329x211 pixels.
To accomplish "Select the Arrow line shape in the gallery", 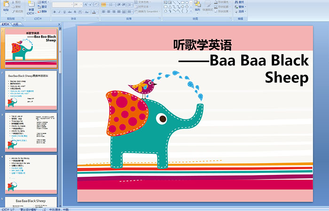I will click(x=178, y=2).
